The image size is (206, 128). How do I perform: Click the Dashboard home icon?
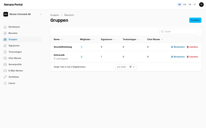[5, 27]
